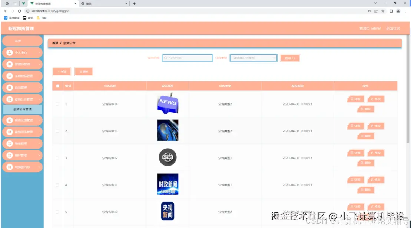Open the 项目 bookmarks folder

pyautogui.click(x=42, y=18)
